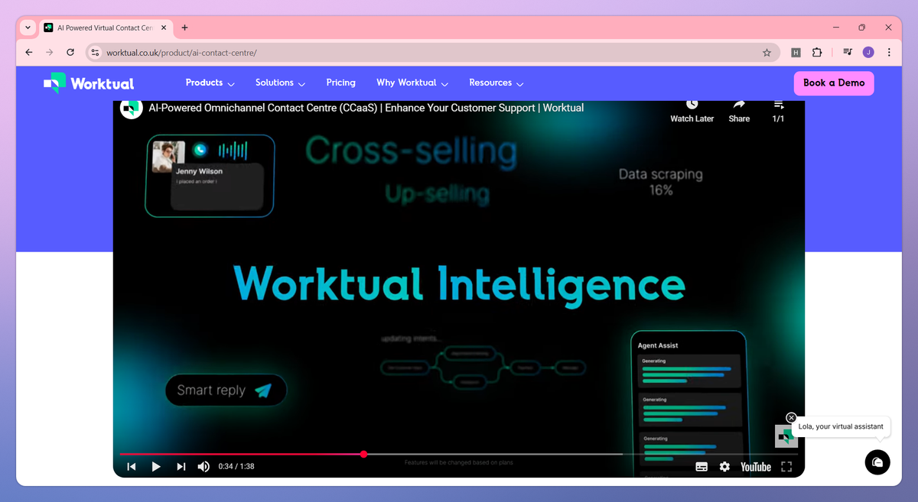Expand the Resources menu

tap(496, 83)
